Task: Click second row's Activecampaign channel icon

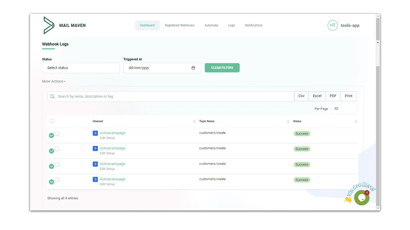Action: coord(95,149)
